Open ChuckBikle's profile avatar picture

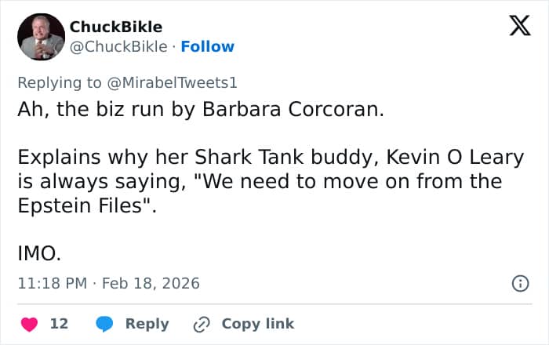[41, 37]
